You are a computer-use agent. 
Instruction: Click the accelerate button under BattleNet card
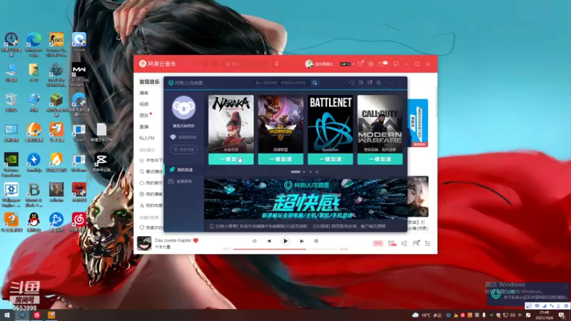click(x=330, y=159)
